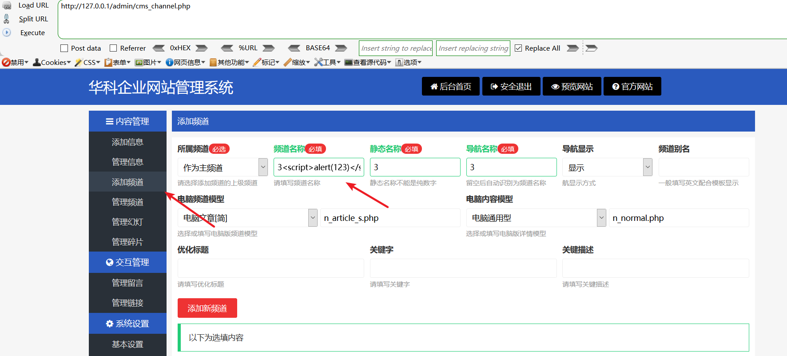Click the filled arrow after Replace All

[x=573, y=48]
